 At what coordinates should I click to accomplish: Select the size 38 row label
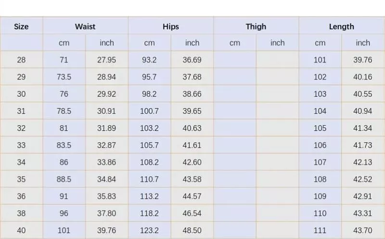click(21, 213)
